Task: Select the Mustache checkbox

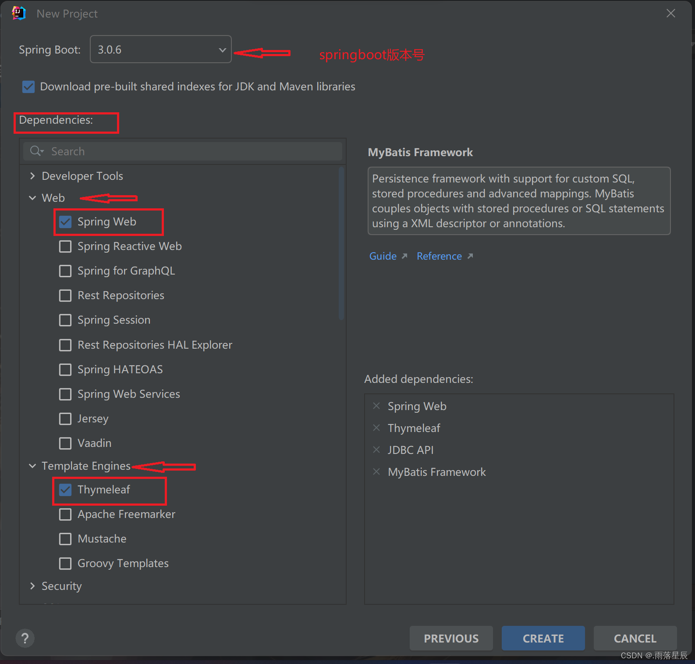Action: (x=65, y=539)
